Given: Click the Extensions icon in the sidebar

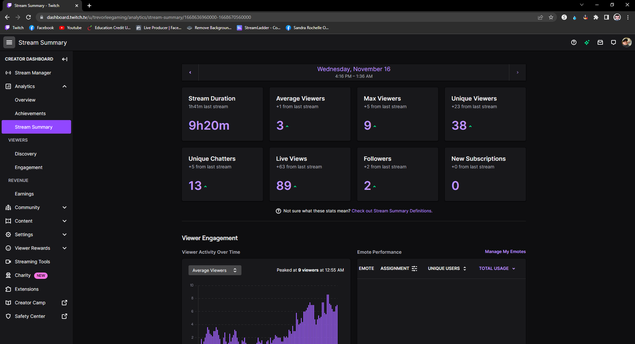Looking at the screenshot, I should click(8, 289).
